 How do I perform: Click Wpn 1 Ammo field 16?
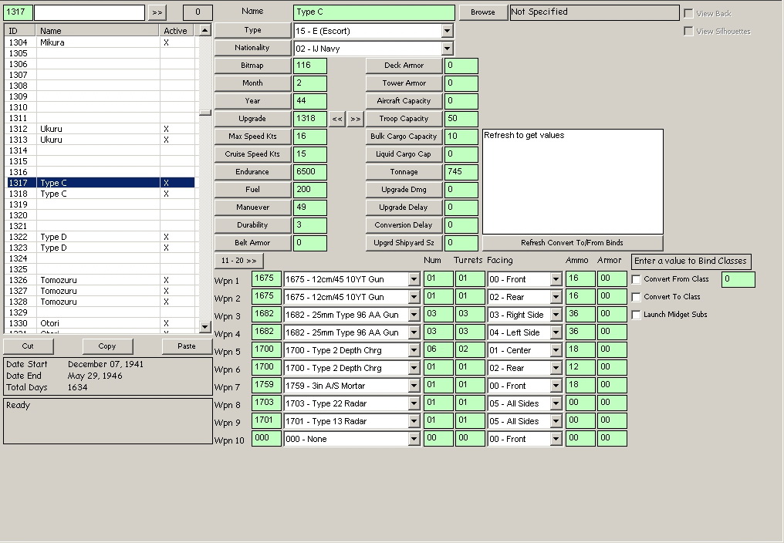[x=580, y=279]
